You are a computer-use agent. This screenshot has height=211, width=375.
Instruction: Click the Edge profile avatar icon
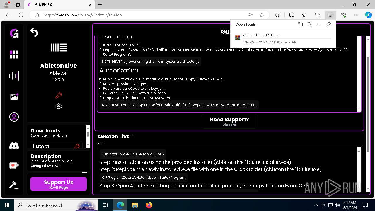tap(6, 5)
